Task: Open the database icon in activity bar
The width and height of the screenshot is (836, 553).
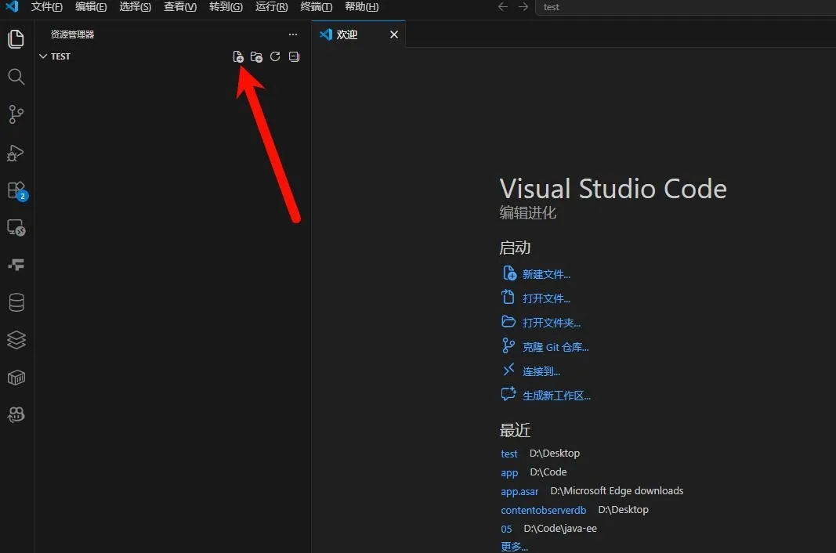Action: click(x=16, y=302)
